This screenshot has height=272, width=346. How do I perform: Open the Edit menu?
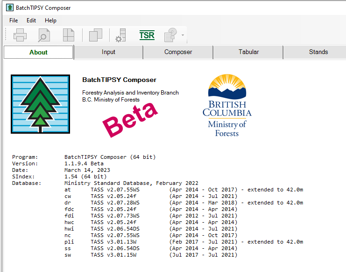[x=31, y=20]
